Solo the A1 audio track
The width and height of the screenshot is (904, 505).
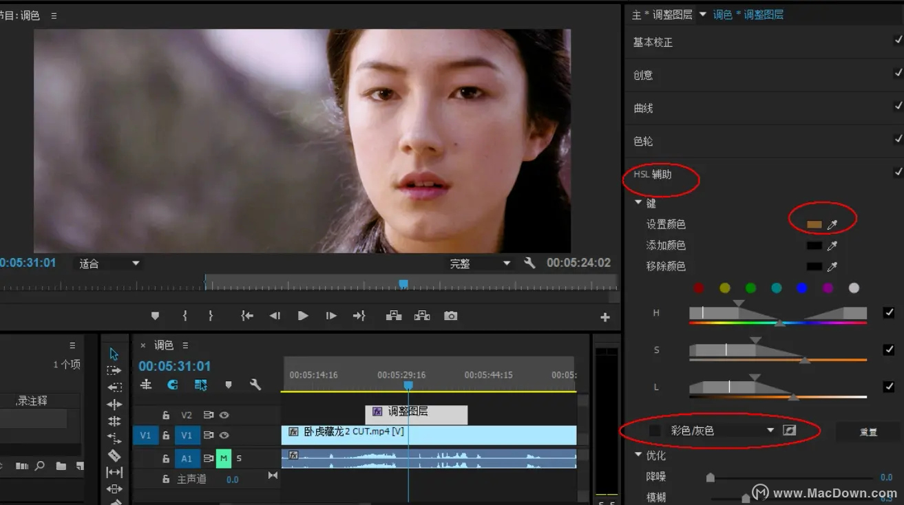pyautogui.click(x=239, y=458)
